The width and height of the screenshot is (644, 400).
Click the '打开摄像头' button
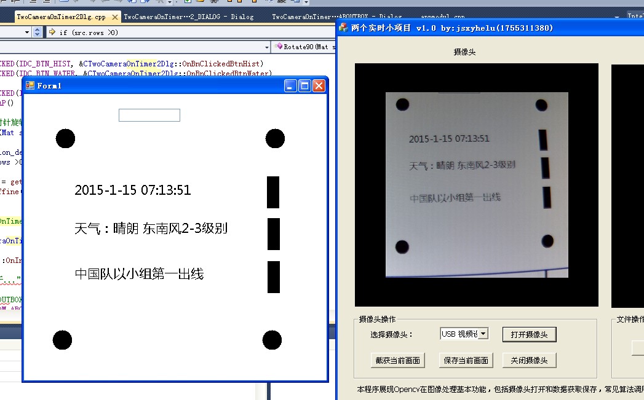[x=530, y=334]
